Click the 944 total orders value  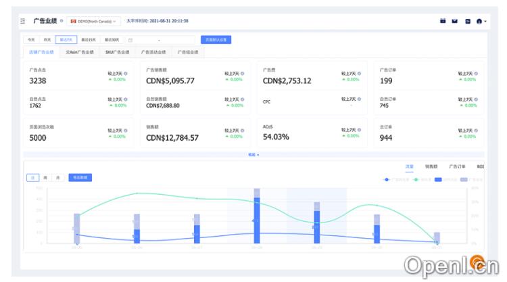pos(386,138)
